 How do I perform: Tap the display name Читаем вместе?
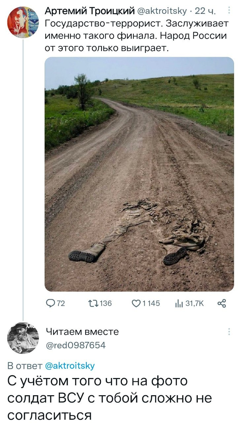tap(82, 331)
